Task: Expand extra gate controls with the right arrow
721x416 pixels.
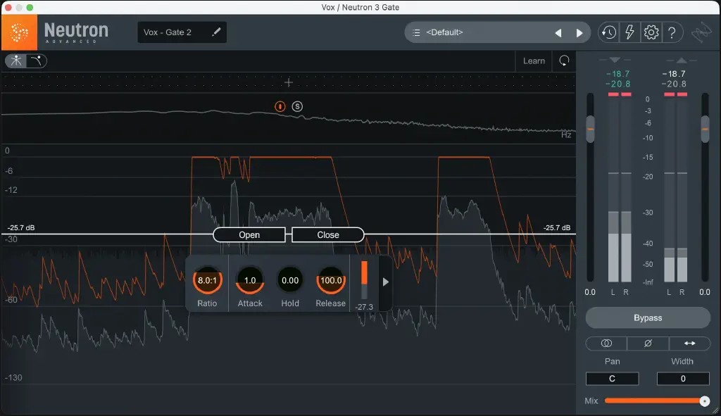Action: point(384,281)
